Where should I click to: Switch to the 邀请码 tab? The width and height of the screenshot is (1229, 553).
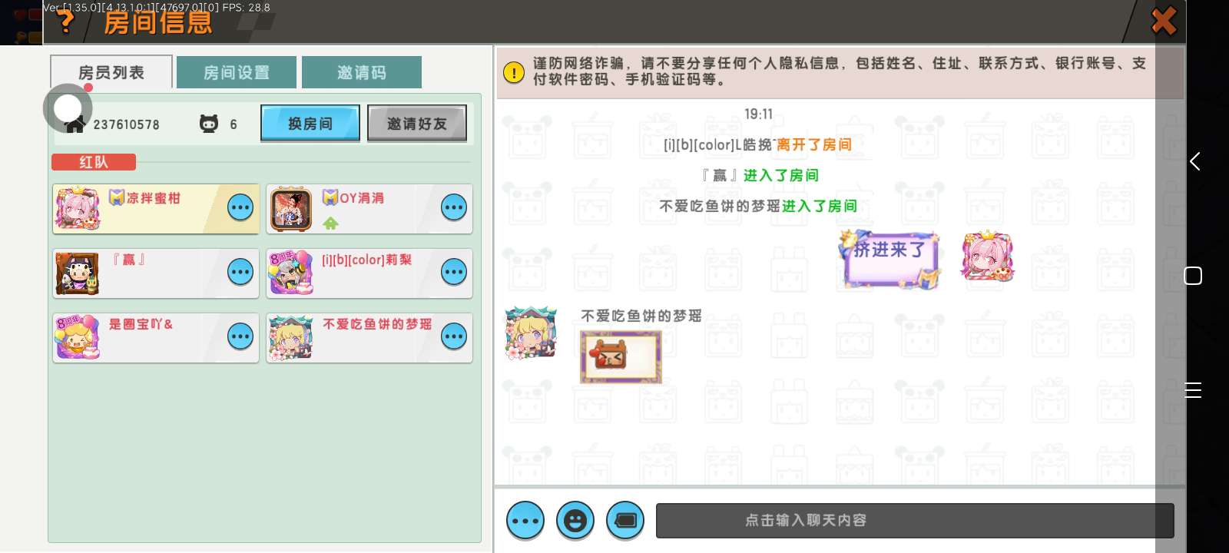point(362,72)
